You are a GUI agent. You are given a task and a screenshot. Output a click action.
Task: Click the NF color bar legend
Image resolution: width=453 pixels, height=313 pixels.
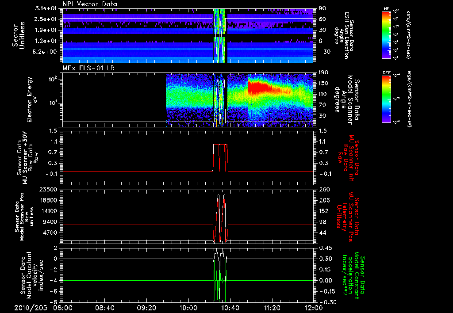click(x=387, y=34)
